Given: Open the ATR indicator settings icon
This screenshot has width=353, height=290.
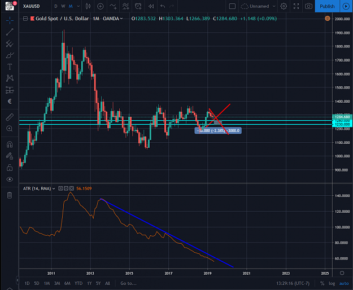Looking at the screenshot, I should click(66, 188).
